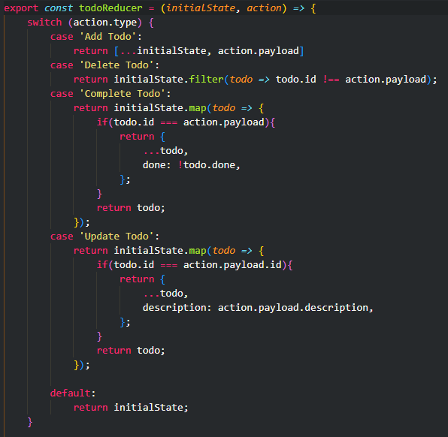Click action.payload.description value
Image resolution: width=448 pixels, height=437 pixels.
coord(293,308)
